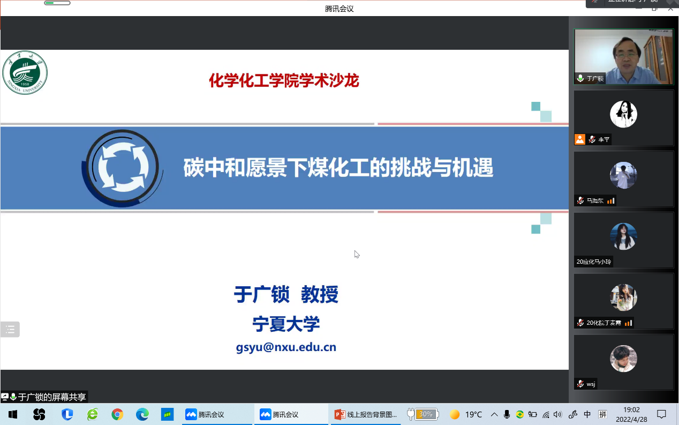Click the 30% battery indicator
679x425 pixels.
(423, 414)
